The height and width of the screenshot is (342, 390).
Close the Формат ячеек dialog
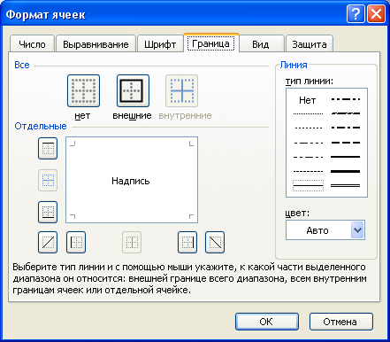[x=376, y=14]
